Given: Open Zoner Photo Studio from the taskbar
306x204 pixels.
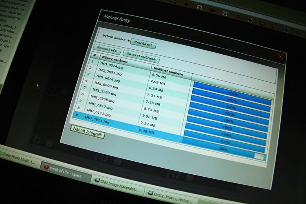Looking at the screenshot, I should [x=19, y=158].
